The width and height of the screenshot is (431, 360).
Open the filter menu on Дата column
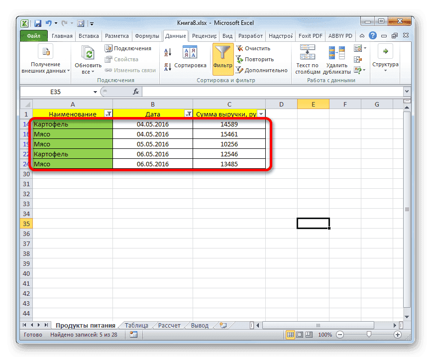[x=189, y=114]
